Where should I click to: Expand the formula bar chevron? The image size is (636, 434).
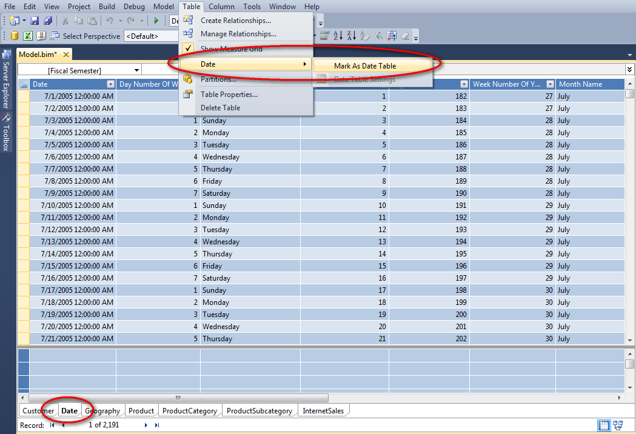[629, 69]
